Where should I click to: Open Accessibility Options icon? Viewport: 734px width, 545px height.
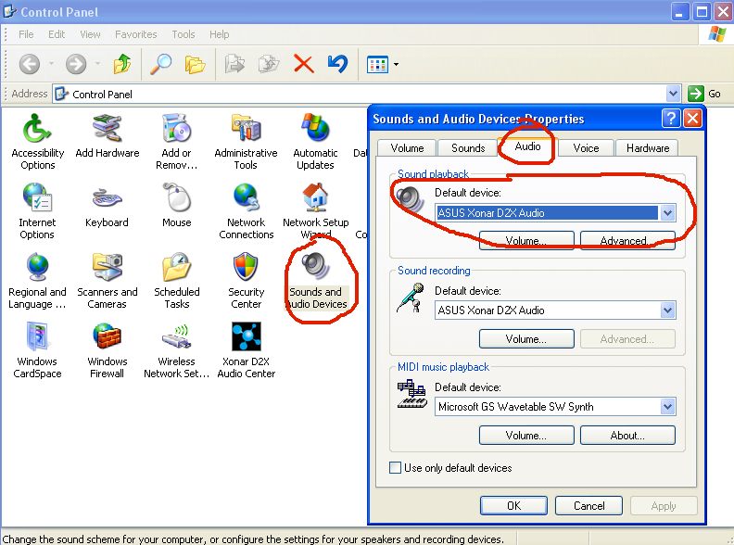(x=37, y=142)
